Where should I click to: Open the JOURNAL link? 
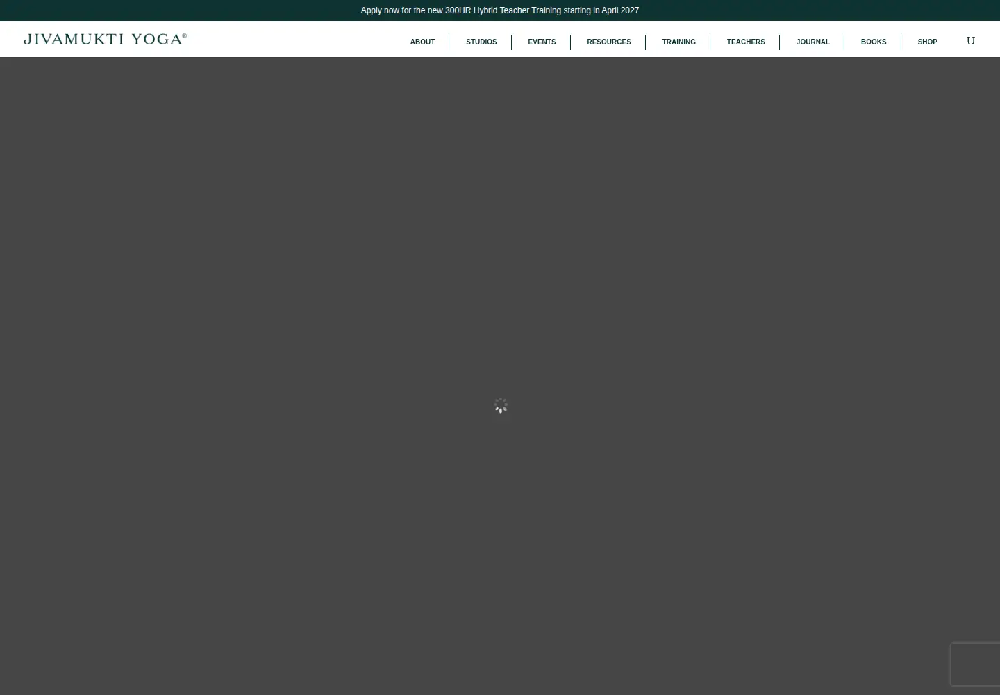click(812, 42)
